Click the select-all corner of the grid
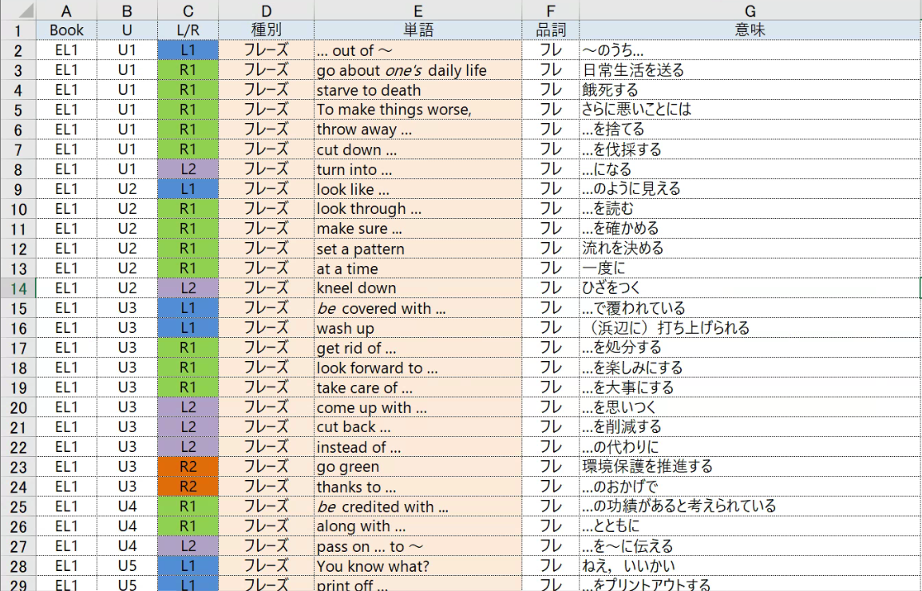The image size is (922, 591). [x=18, y=10]
